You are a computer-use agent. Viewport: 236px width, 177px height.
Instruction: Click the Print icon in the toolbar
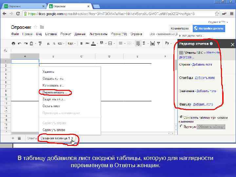point(13,44)
